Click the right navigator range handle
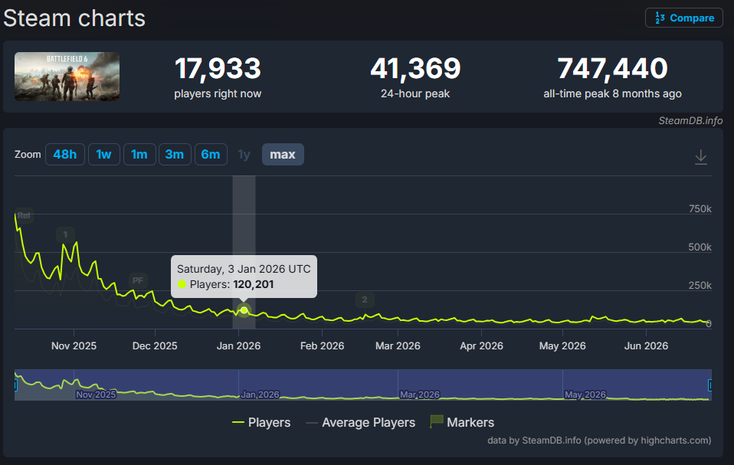The image size is (734, 465). click(x=710, y=385)
